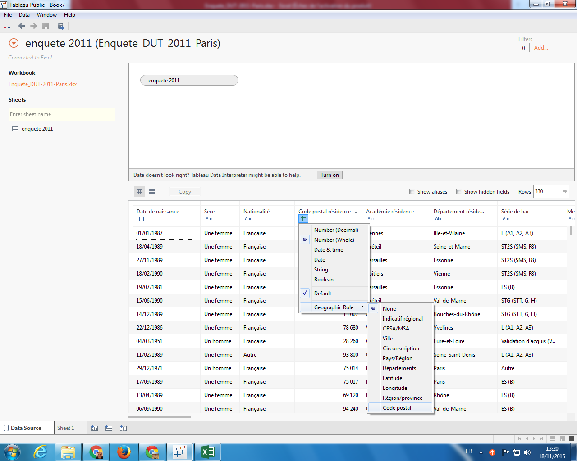Click the Abc type icon under Département résidence

439,219
